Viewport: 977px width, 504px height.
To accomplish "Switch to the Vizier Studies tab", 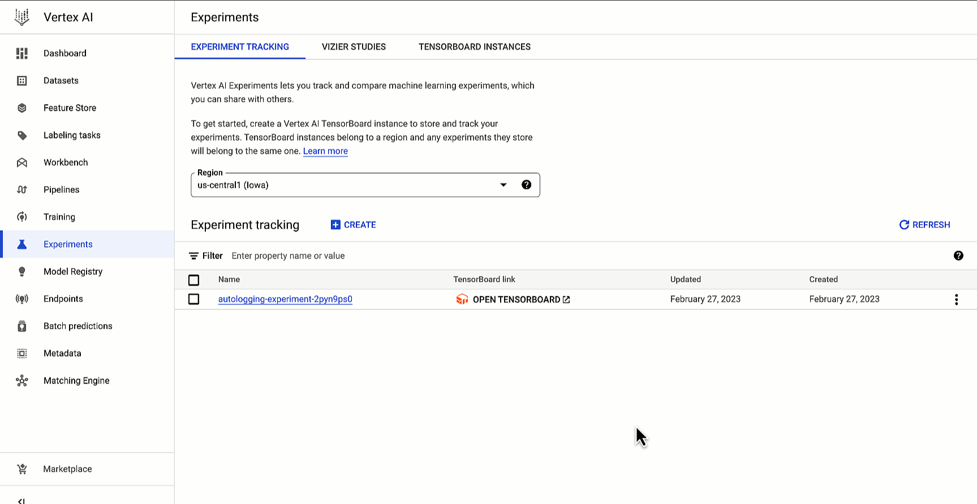I will (x=354, y=47).
